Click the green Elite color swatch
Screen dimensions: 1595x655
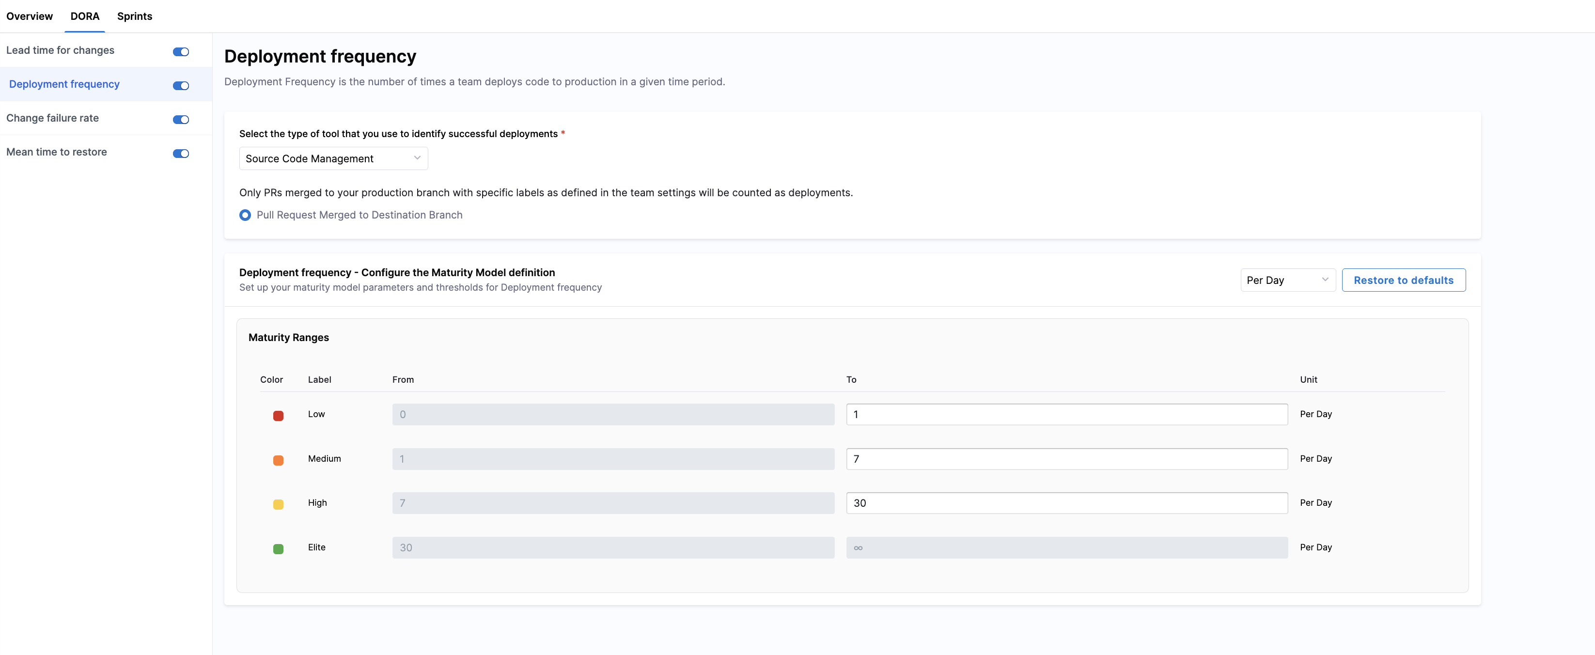point(278,548)
